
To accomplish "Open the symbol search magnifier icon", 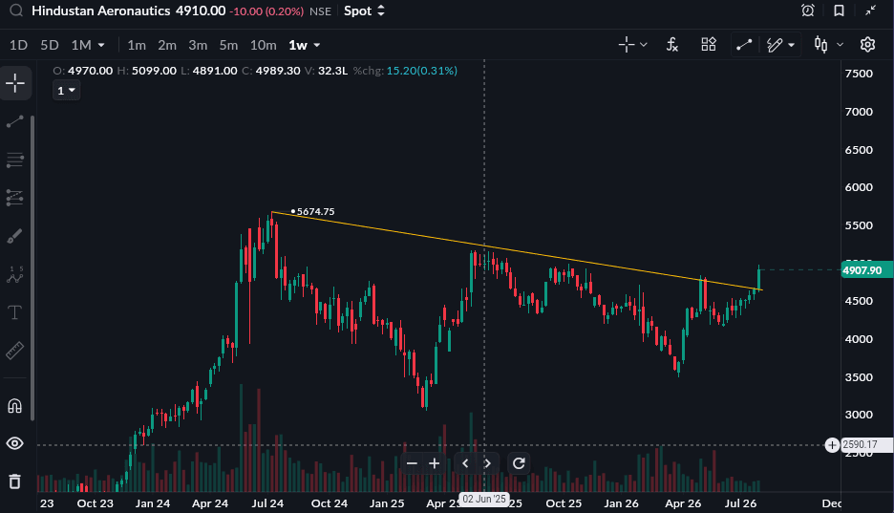I will coord(16,11).
